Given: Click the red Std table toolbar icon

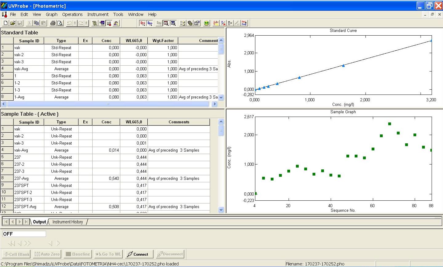Looking at the screenshot, I should (142, 23).
